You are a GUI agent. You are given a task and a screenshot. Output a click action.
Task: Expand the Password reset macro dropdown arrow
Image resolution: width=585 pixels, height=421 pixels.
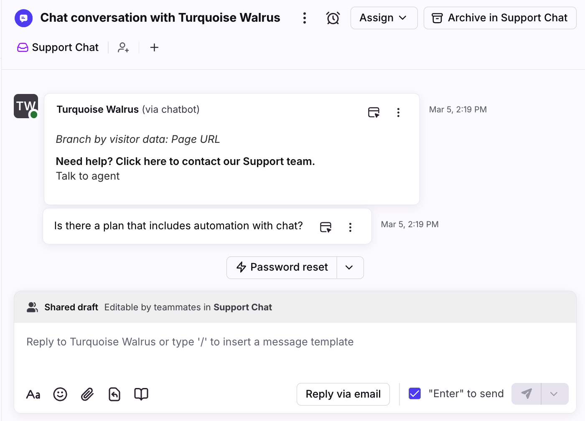[349, 267]
